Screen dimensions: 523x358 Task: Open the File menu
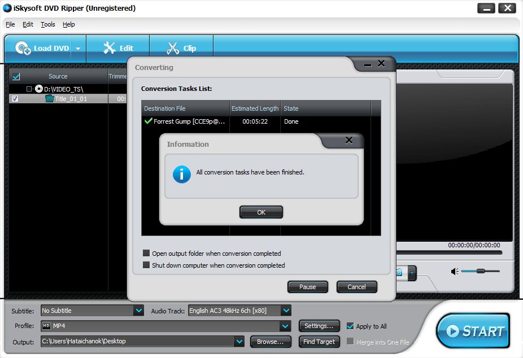point(10,24)
